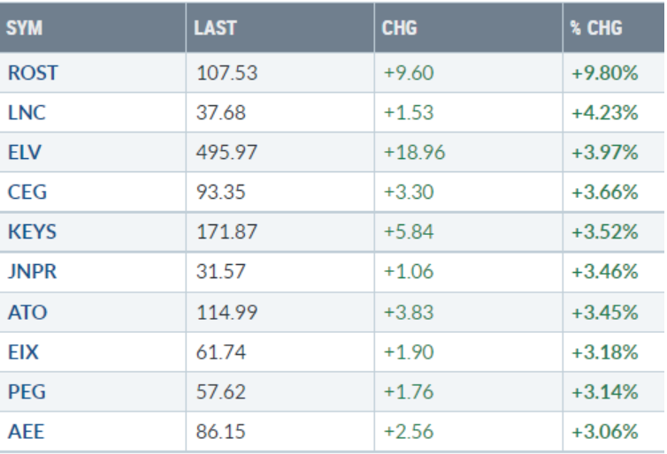Open the KEYS stock symbol

coord(32,232)
